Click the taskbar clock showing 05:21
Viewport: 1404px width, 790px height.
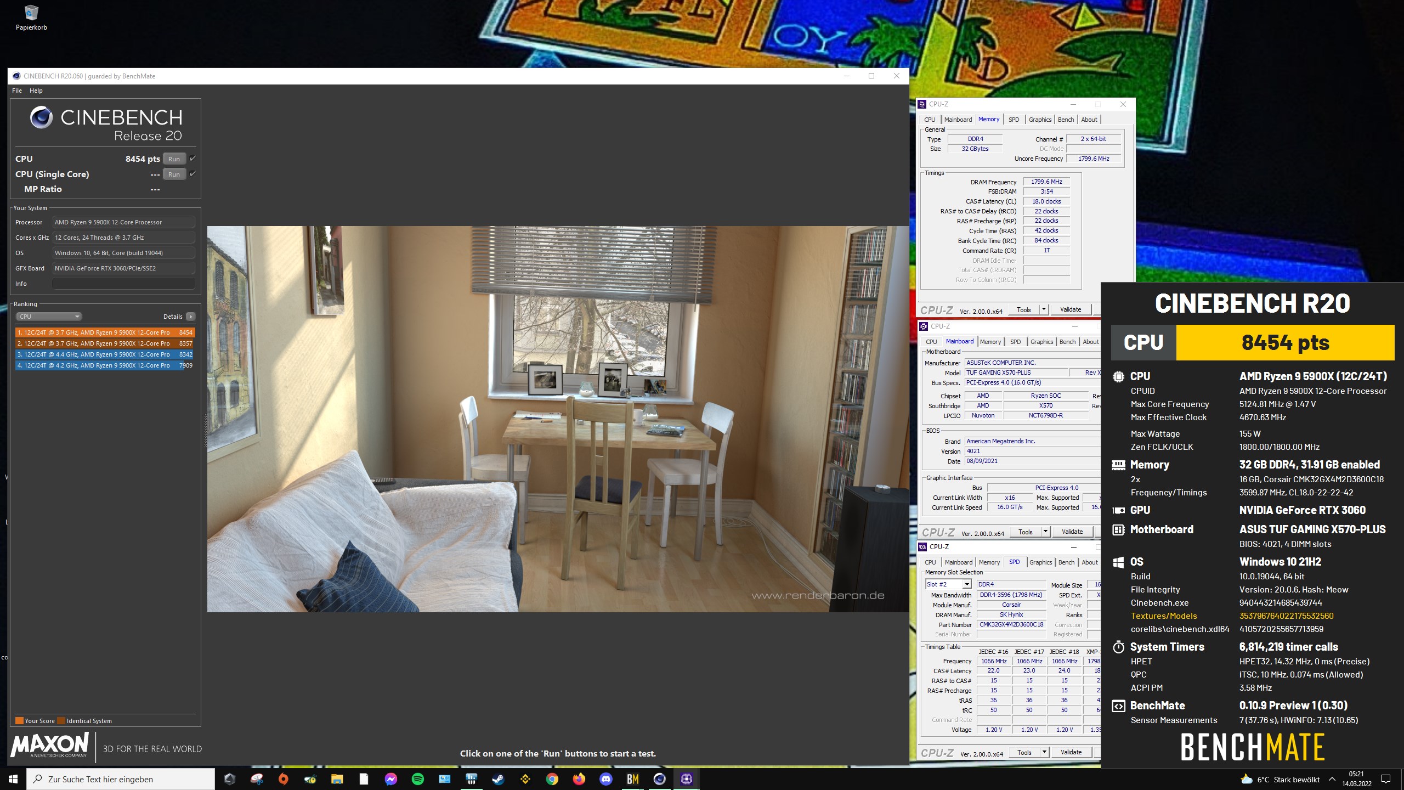(x=1356, y=779)
